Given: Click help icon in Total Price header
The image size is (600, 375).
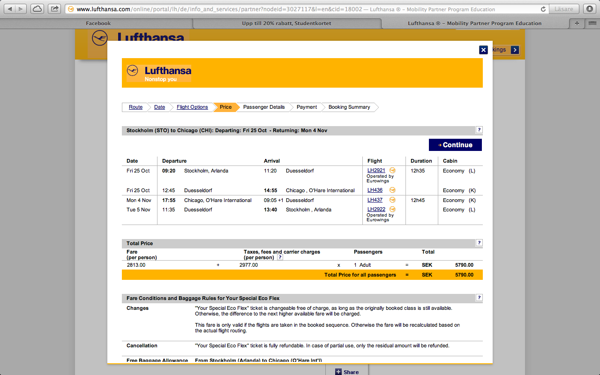Looking at the screenshot, I should (x=479, y=243).
